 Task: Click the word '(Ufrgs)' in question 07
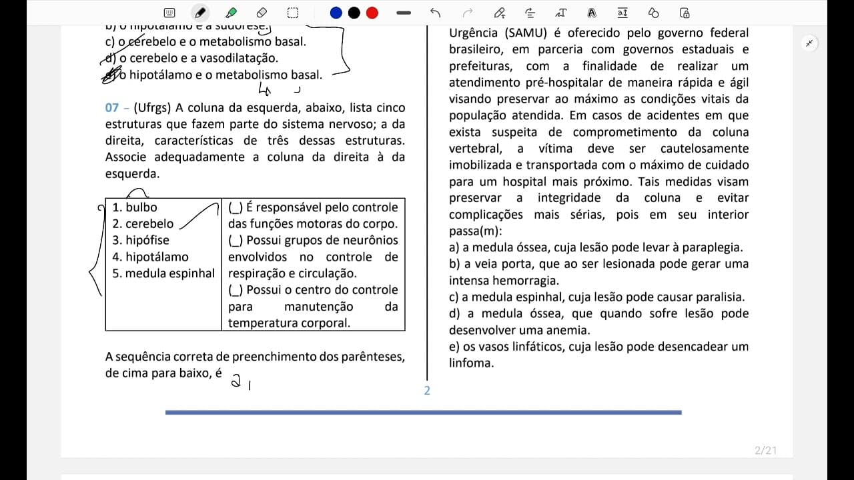coord(153,108)
